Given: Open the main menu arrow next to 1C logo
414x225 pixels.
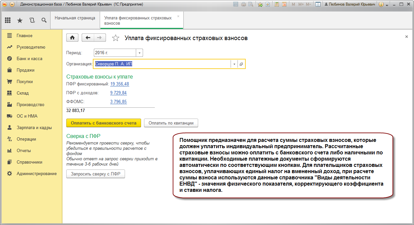Looking at the screenshot, I should (12, 5).
